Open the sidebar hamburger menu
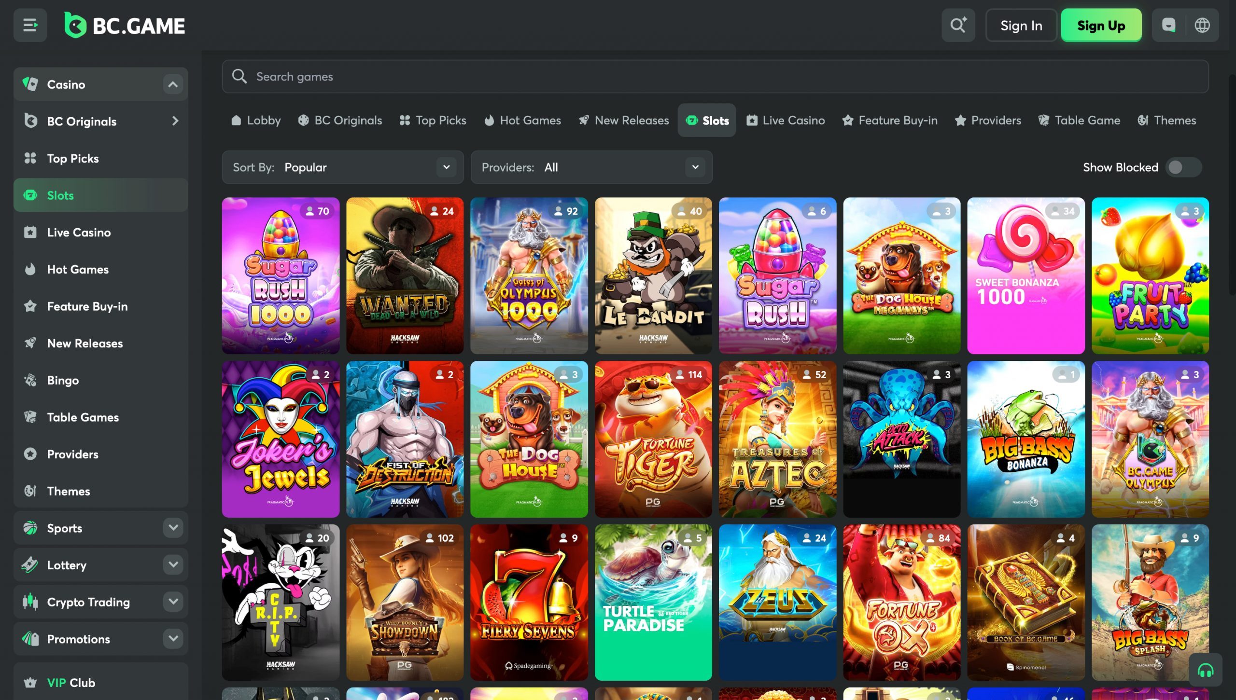Screen dimensions: 1236x700 click(30, 25)
